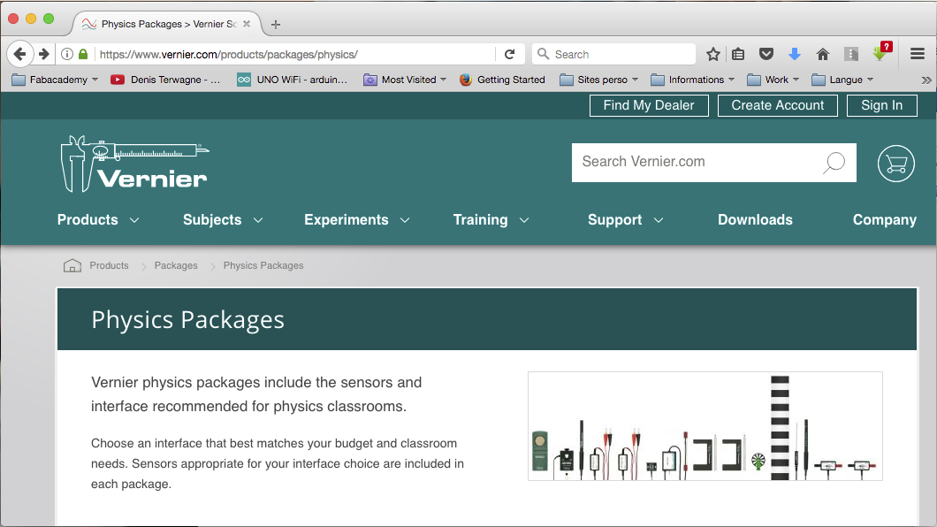The height and width of the screenshot is (527, 937).
Task: Expand the Most Visited bookmark folder
Action: pyautogui.click(x=405, y=80)
